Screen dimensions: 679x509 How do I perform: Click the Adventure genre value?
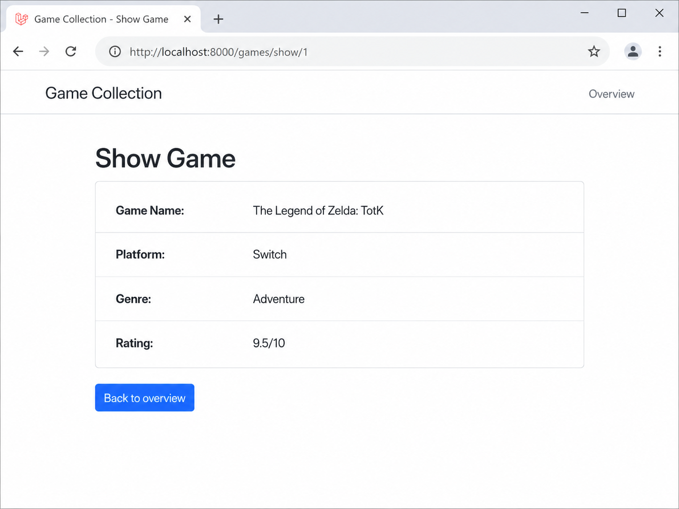click(x=279, y=299)
